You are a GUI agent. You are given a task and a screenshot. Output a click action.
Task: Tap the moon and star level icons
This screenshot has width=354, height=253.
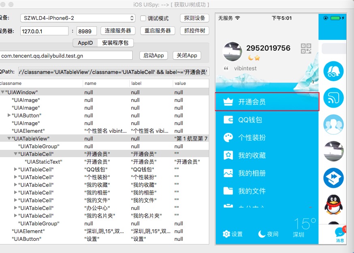click(x=254, y=58)
